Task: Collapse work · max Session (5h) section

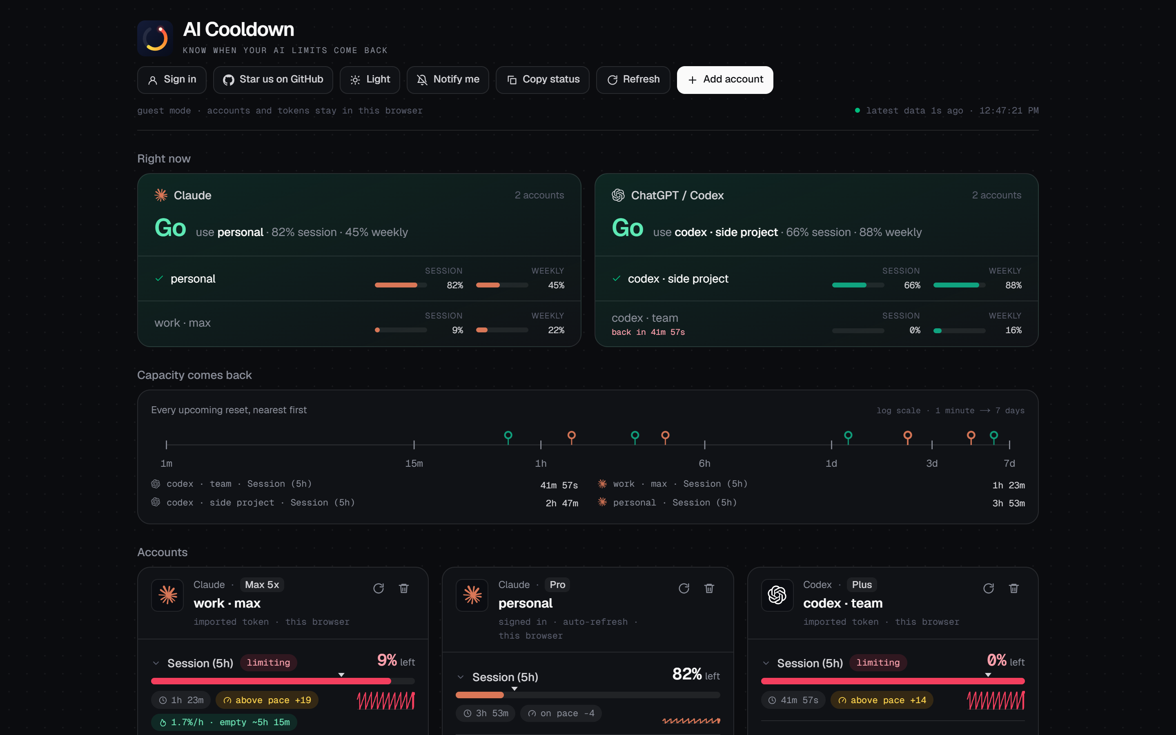Action: pyautogui.click(x=156, y=663)
